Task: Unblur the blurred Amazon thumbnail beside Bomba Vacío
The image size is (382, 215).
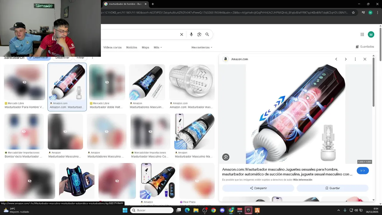Action: 65,131
